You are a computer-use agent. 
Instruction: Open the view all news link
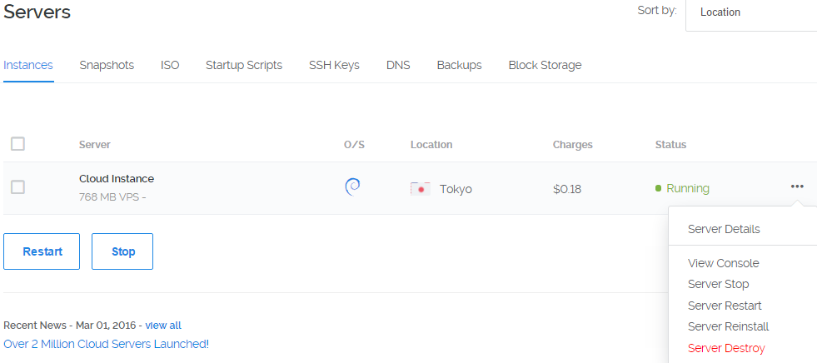(x=163, y=326)
